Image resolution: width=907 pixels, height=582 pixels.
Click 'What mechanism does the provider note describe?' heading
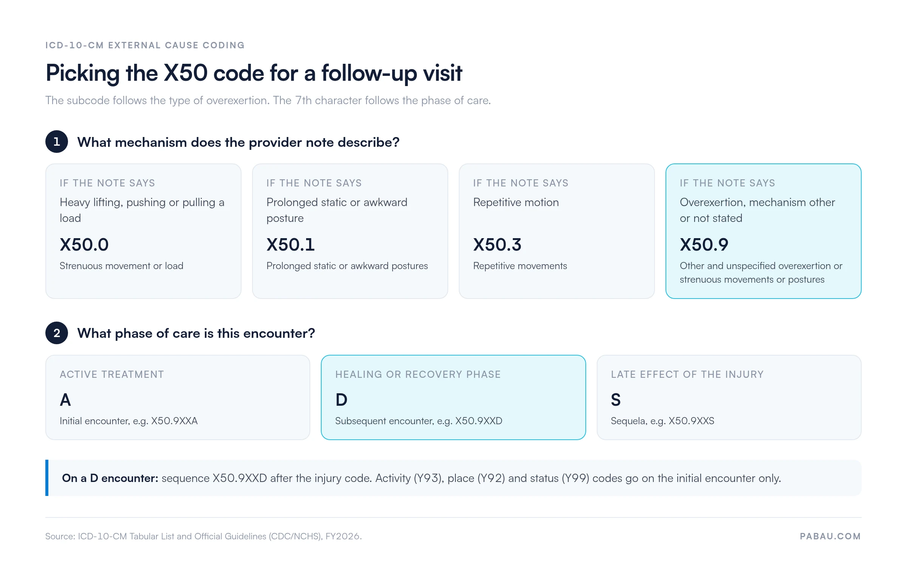(238, 142)
